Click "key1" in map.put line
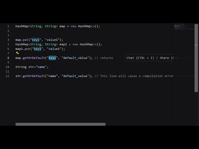Image resolution: width=199 pixels, height=149 pixels. pos(36,40)
